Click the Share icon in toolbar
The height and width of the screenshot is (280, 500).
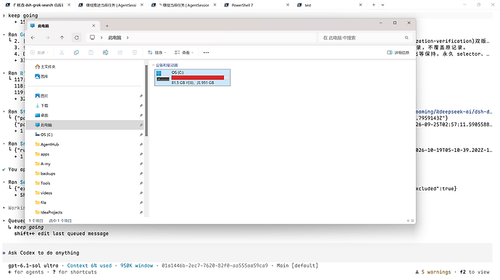click(x=120, y=53)
